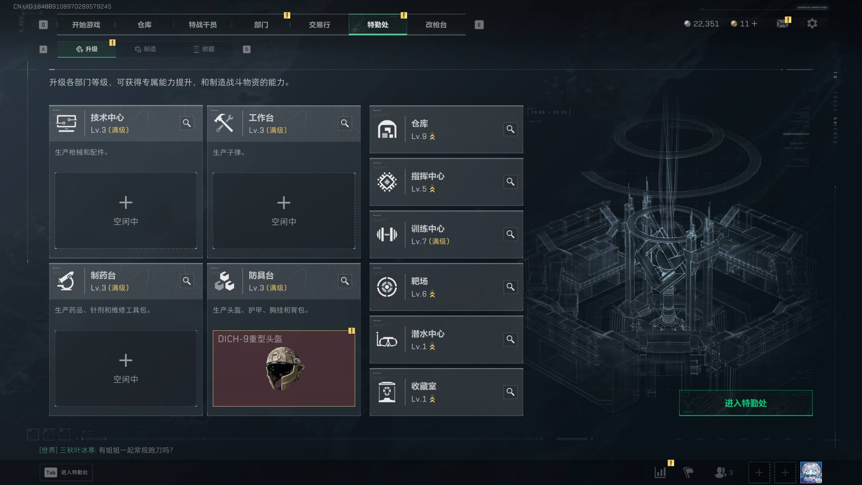Viewport: 862px width, 485px height.
Task: Open the mail envelope icon
Action: tap(782, 24)
